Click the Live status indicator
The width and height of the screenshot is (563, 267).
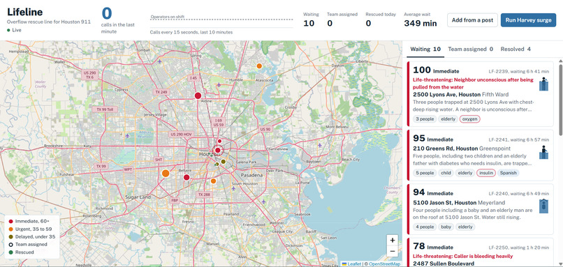(x=15, y=30)
